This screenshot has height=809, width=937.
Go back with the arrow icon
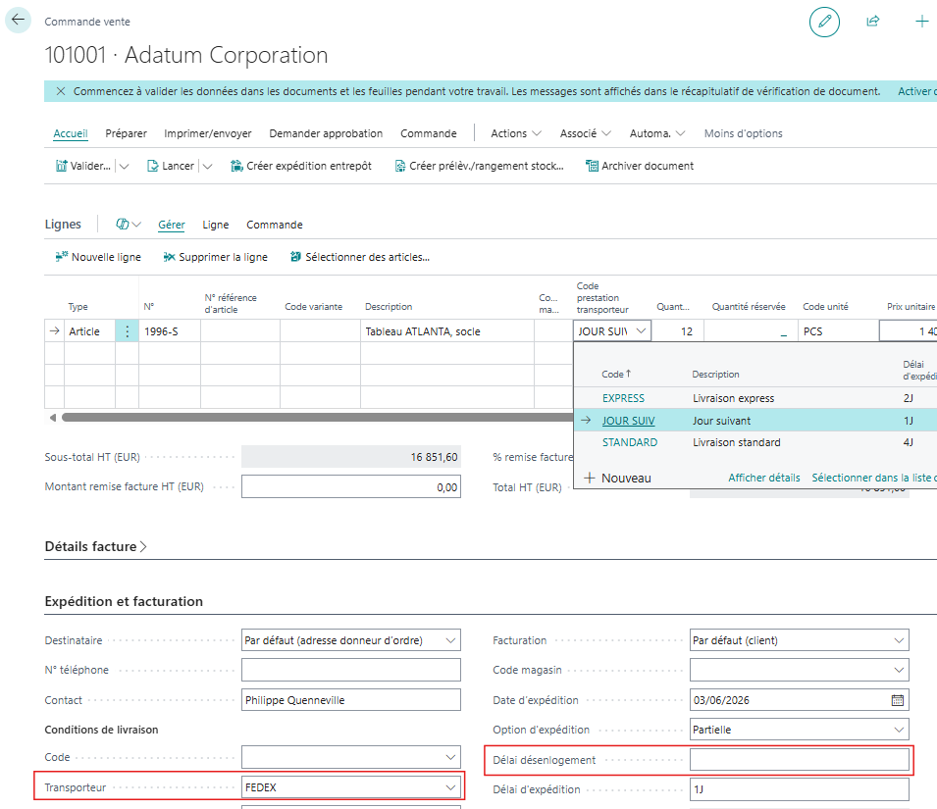tap(18, 20)
